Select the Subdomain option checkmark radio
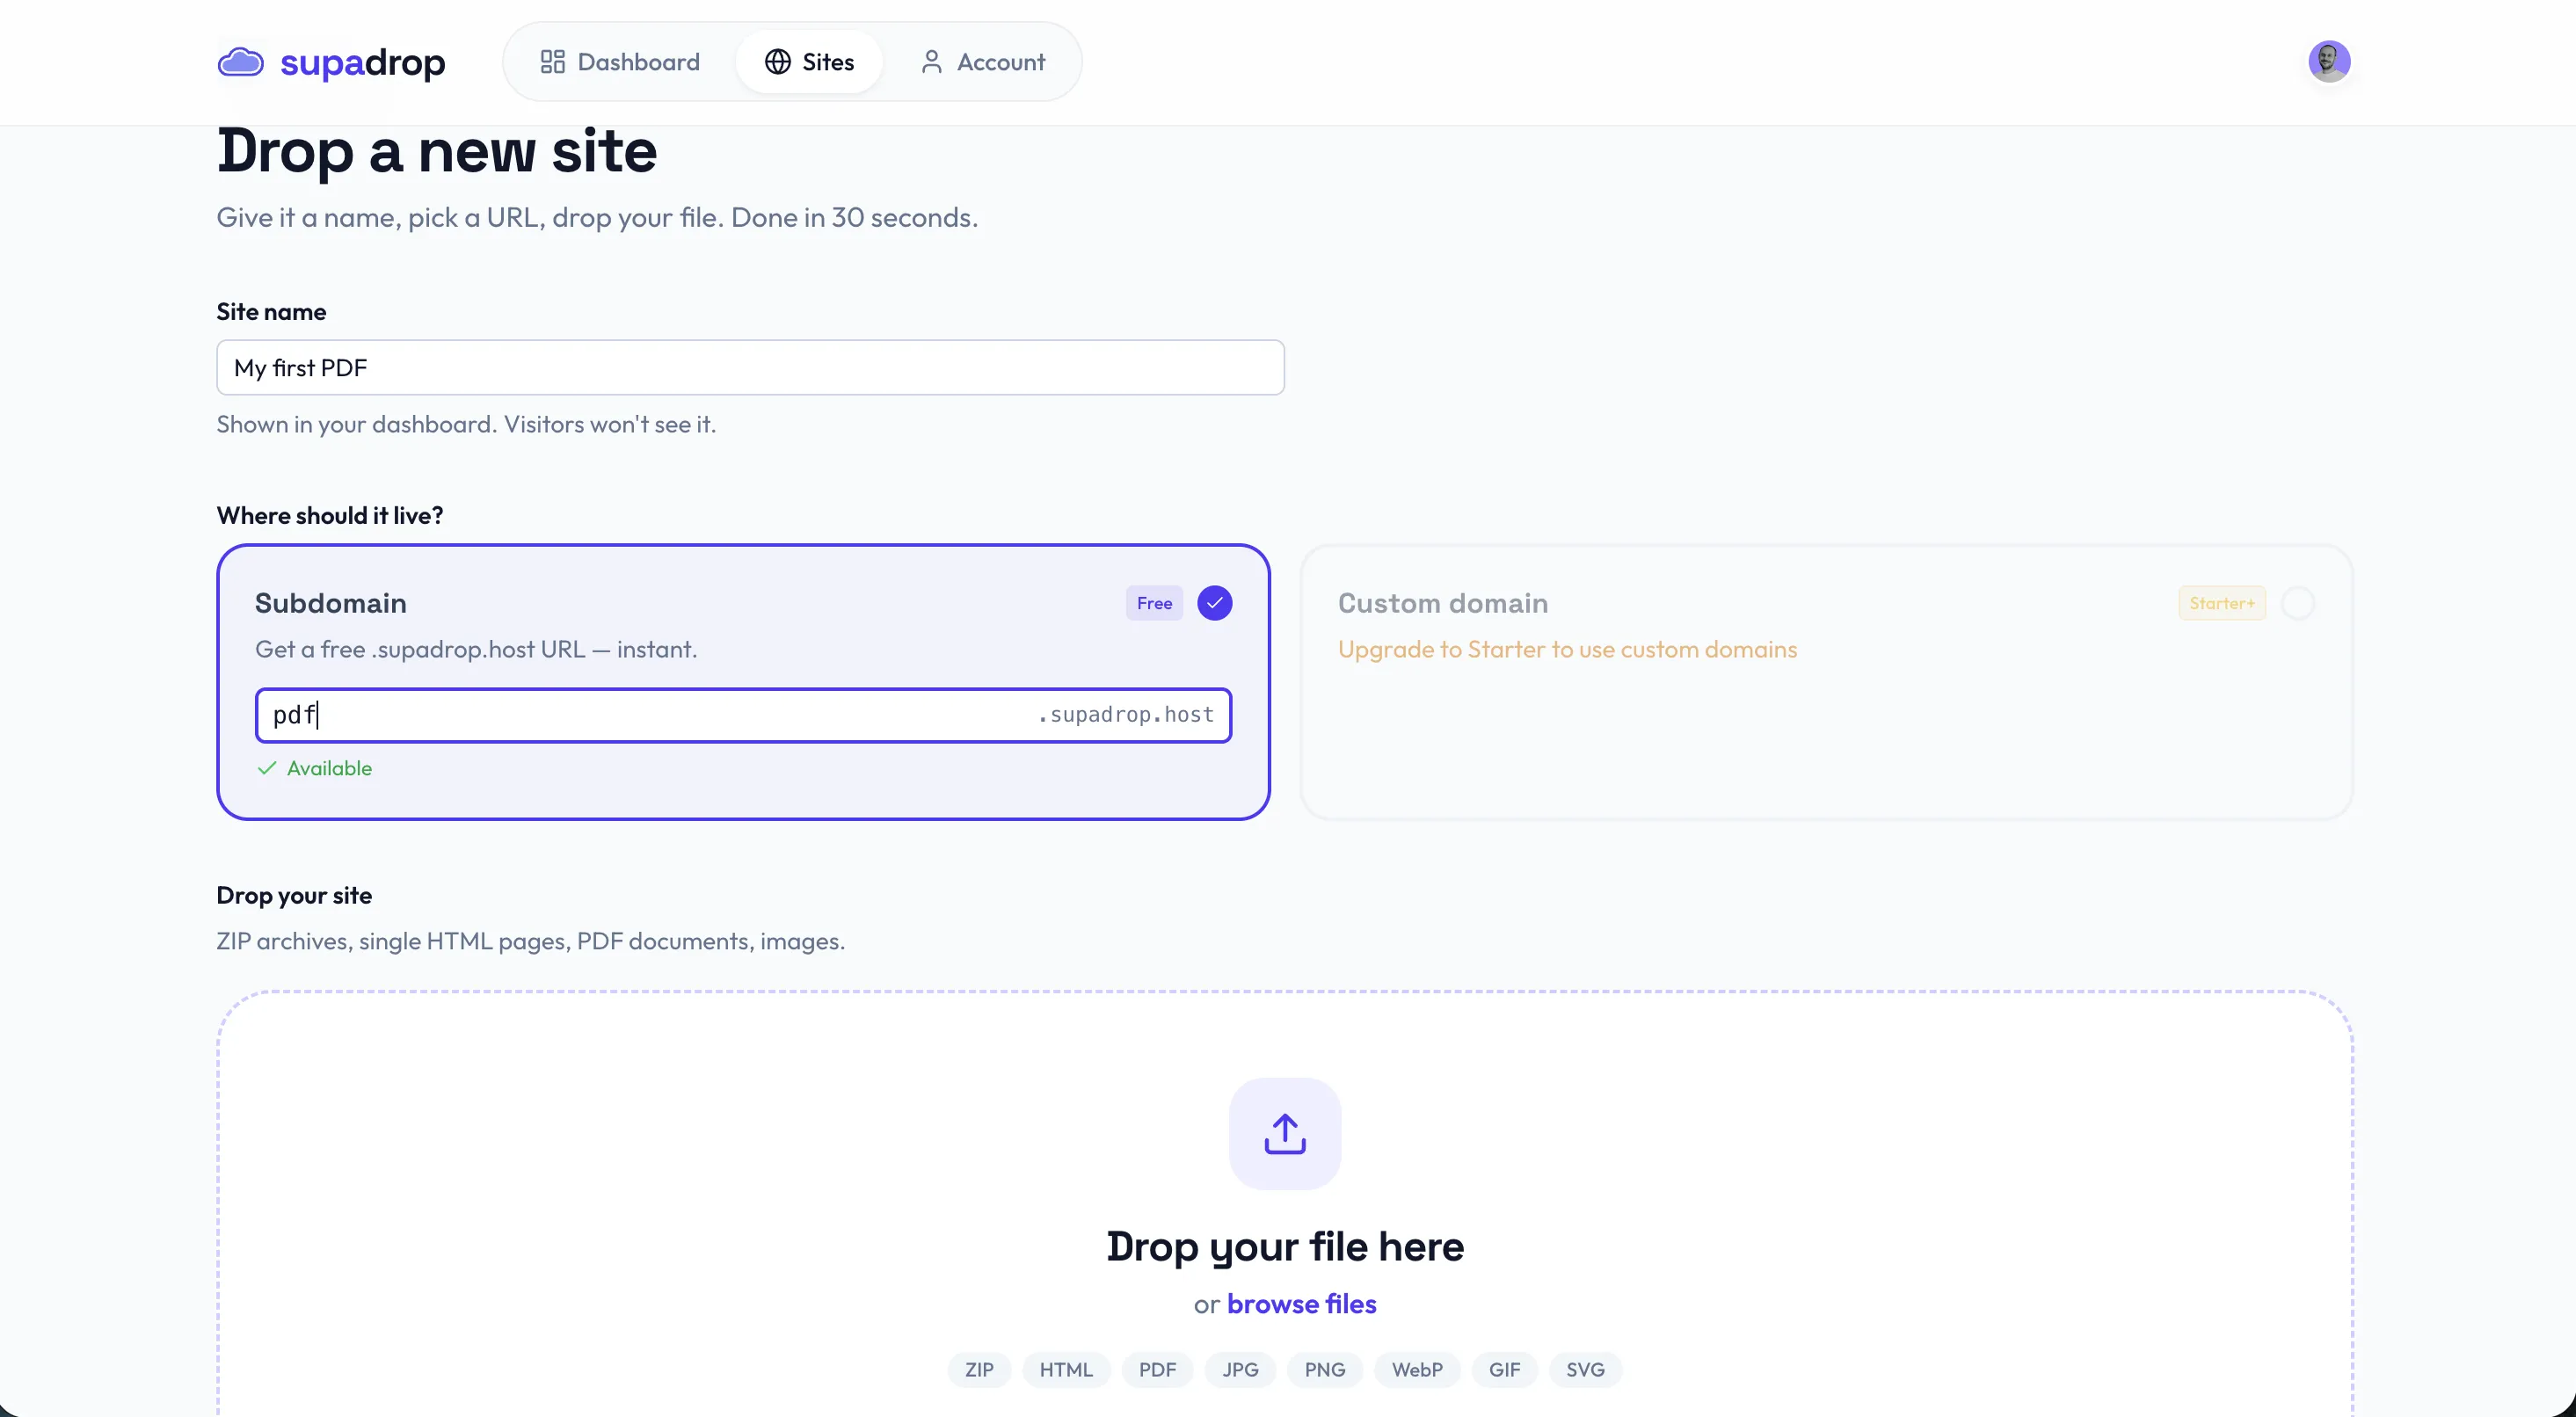 [x=1214, y=603]
